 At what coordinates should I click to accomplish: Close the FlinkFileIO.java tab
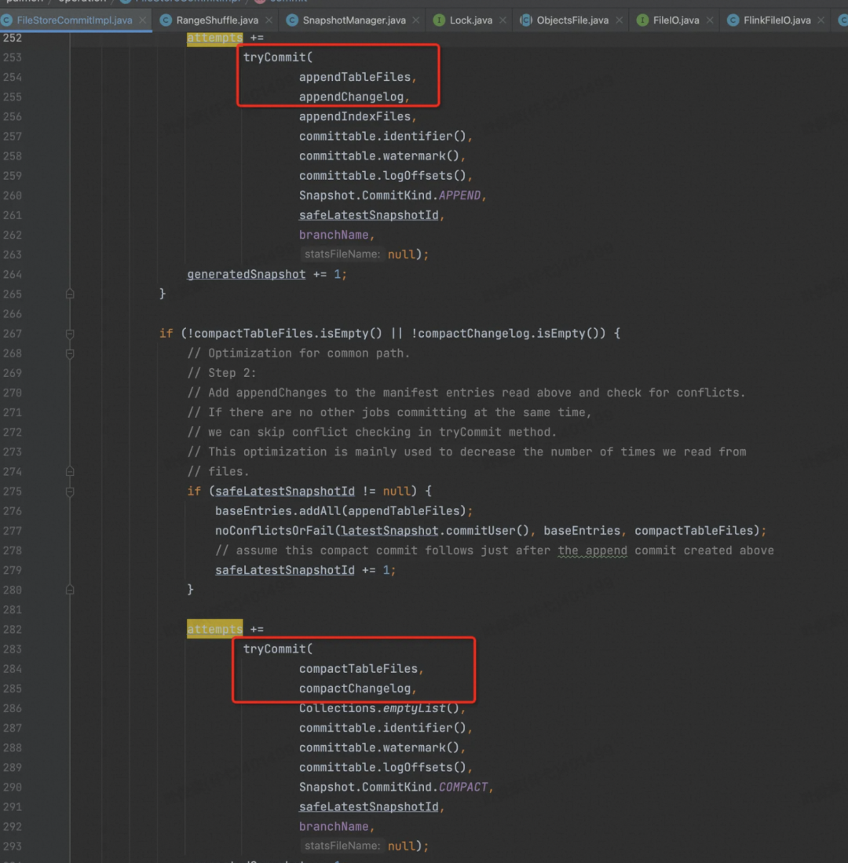pyautogui.click(x=821, y=20)
